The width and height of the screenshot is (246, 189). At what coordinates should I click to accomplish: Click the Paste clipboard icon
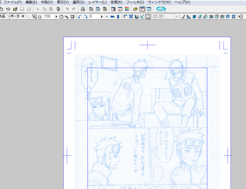51,9
